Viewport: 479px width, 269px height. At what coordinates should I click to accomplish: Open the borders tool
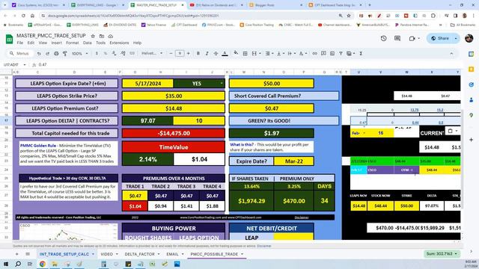click(x=245, y=53)
